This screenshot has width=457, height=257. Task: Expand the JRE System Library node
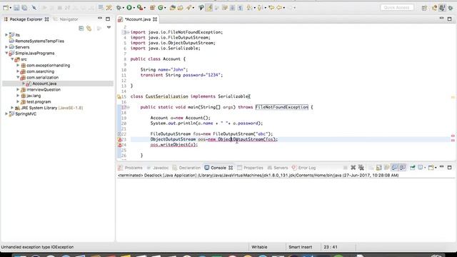(12, 108)
